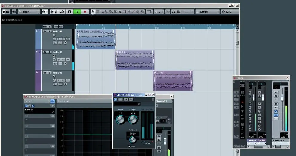Viewport: 296px width, 156px height.
Task: Mute the Audio 01 track
Action: tap(45, 32)
